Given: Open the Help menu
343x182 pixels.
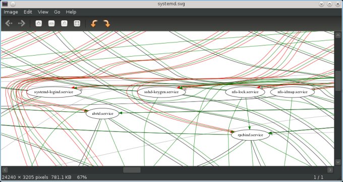Looking at the screenshot, I should (71, 12).
